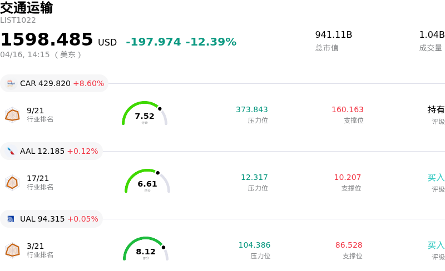Click the UAL 8.12 score gauge
The width and height of the screenshot is (445, 271).
tap(146, 249)
